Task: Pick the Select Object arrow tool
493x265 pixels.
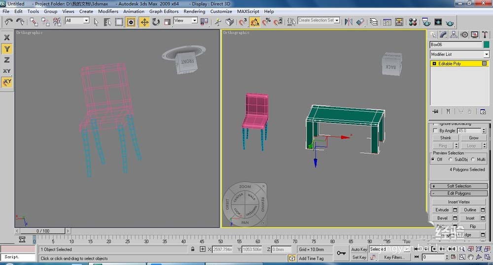Action: click(96, 22)
